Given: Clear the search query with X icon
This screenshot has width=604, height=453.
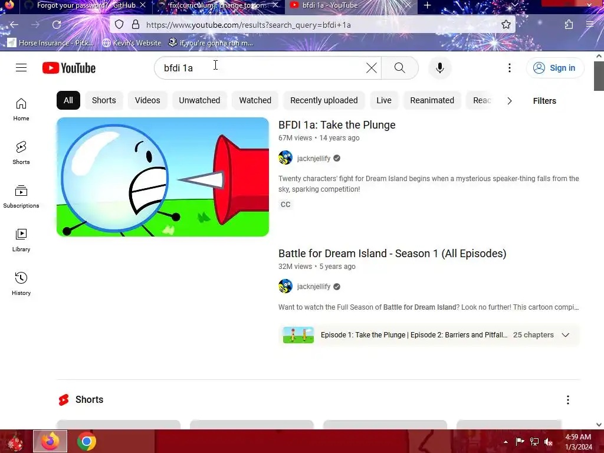Looking at the screenshot, I should tap(372, 68).
